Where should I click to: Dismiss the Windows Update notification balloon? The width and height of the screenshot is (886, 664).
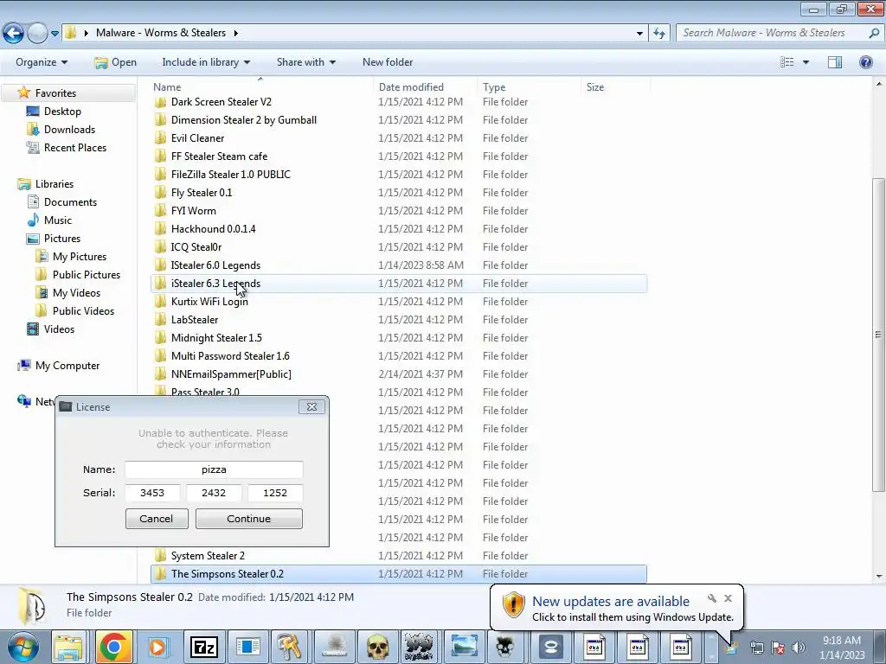pos(728,598)
